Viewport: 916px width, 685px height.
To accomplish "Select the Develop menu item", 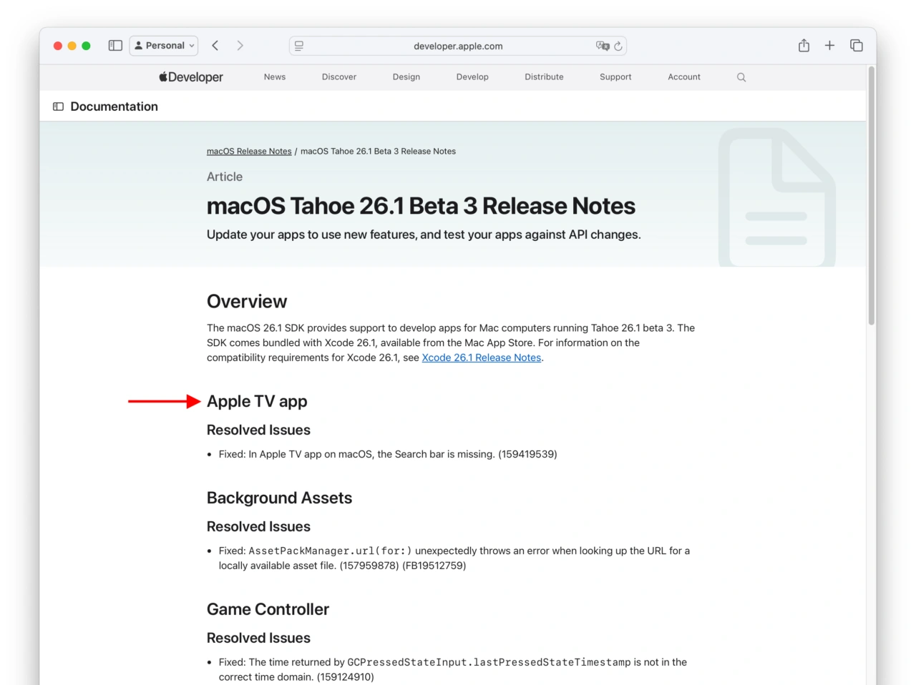I will point(472,77).
